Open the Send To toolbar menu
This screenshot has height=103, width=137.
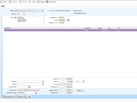(x=13, y=2)
